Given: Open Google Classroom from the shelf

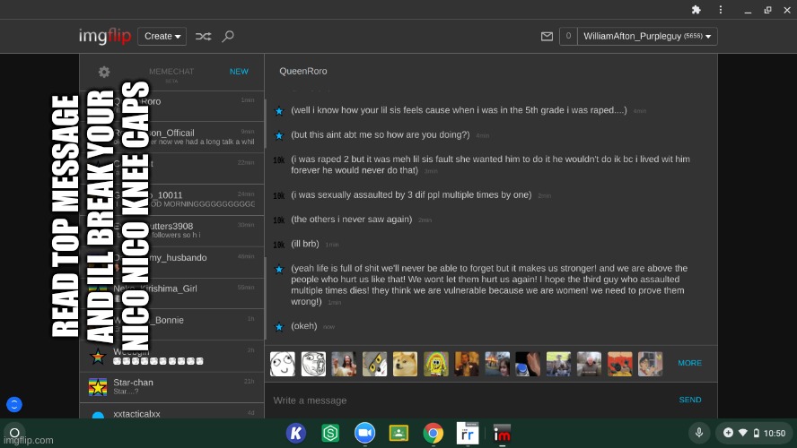Looking at the screenshot, I should [398, 433].
